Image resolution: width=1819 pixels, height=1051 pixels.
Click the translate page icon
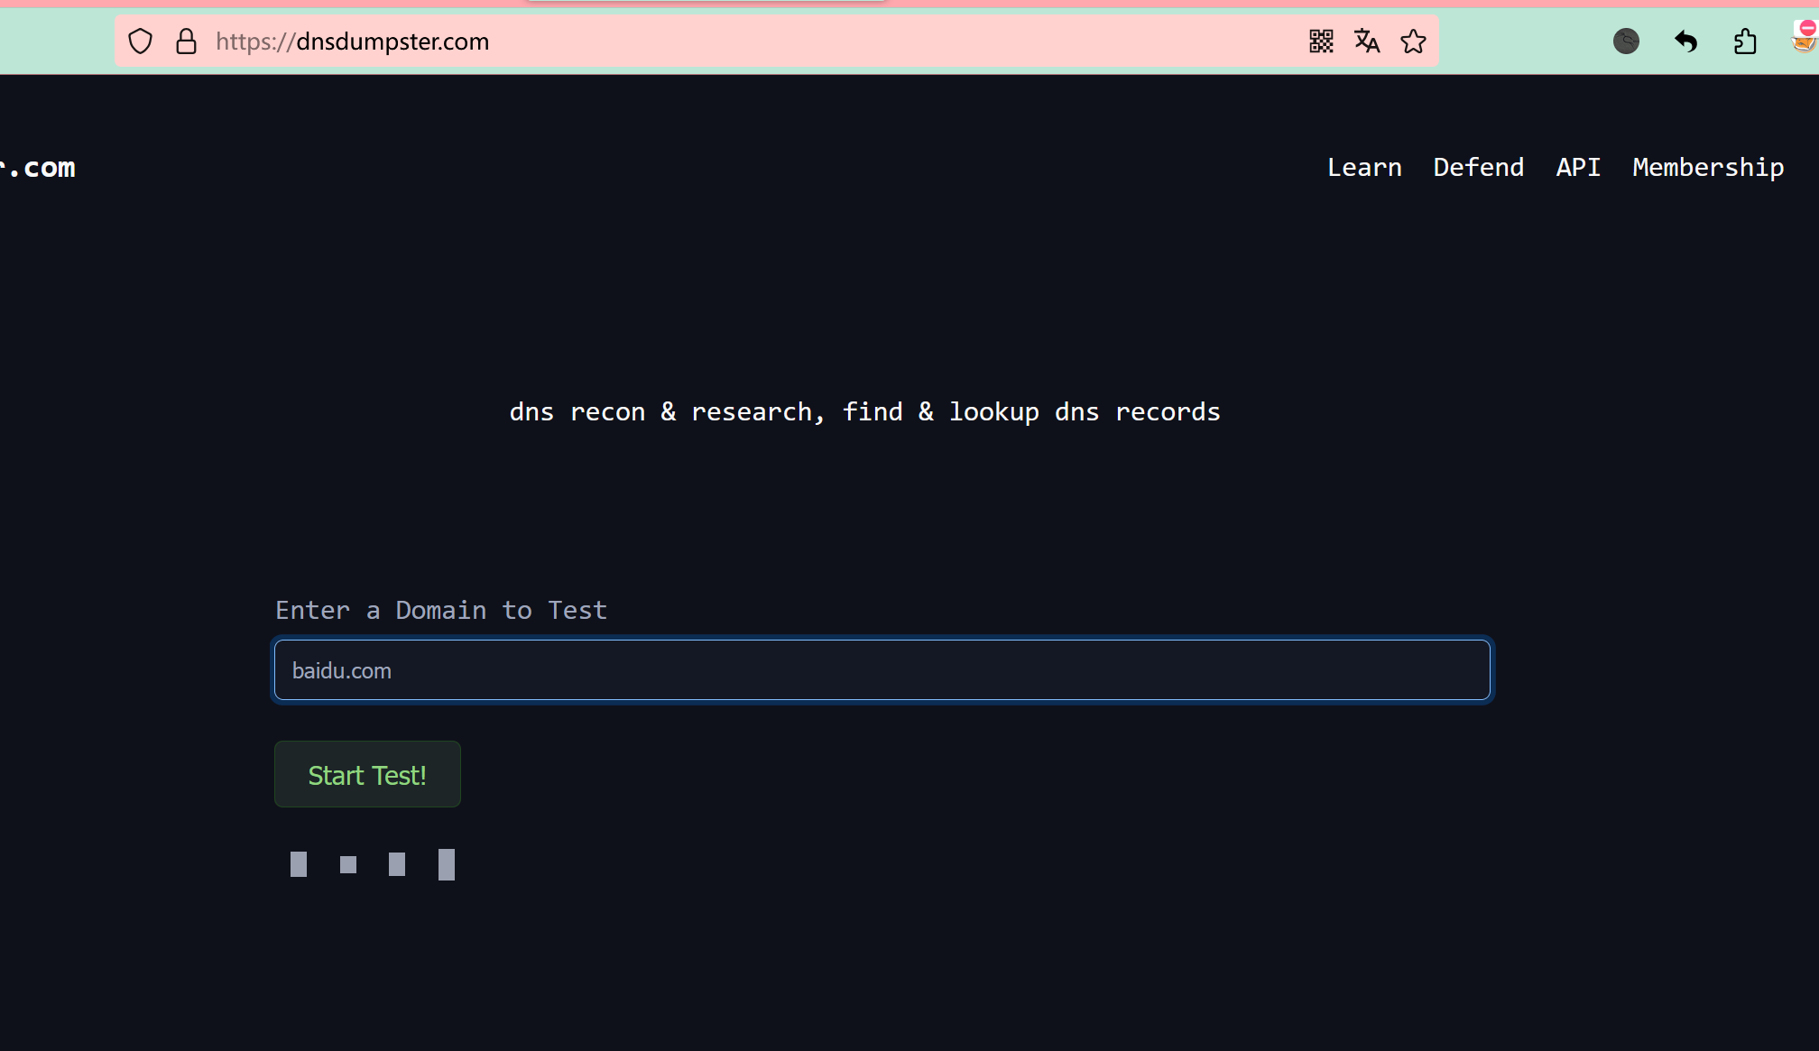(1367, 41)
